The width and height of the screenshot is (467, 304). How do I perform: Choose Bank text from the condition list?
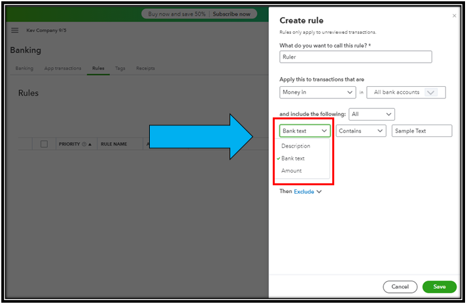[x=293, y=159]
